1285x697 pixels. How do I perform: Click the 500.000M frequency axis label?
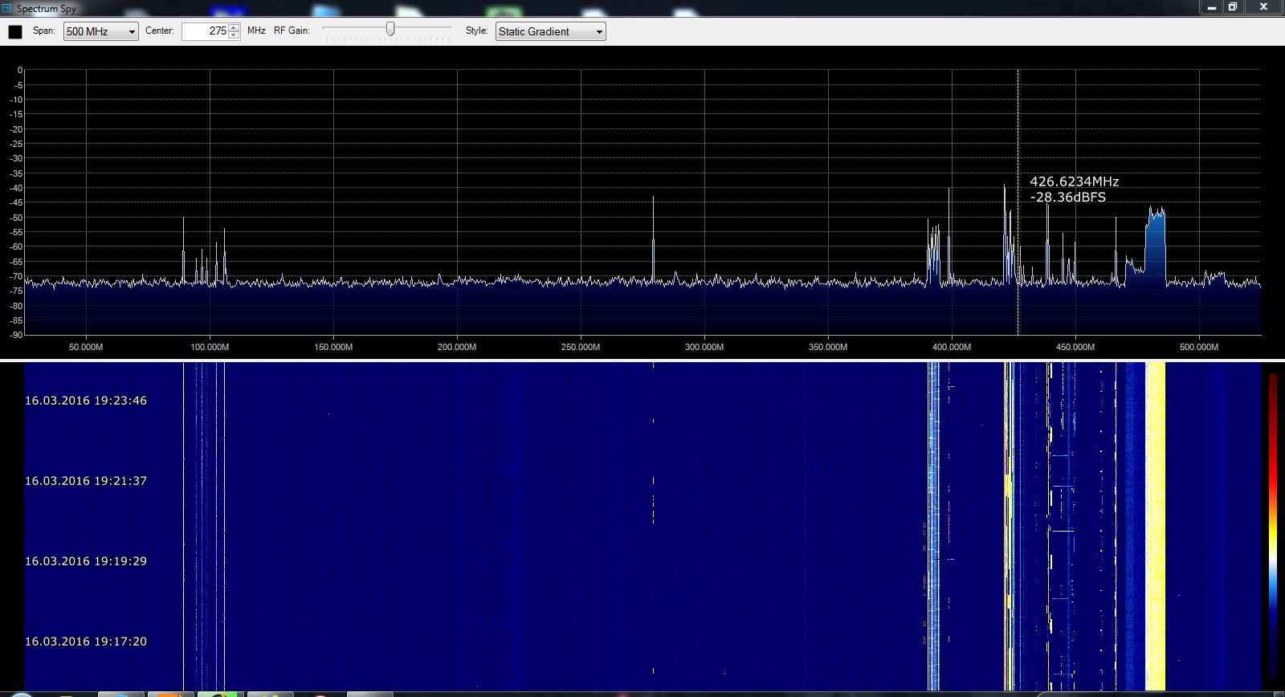pyautogui.click(x=1199, y=347)
